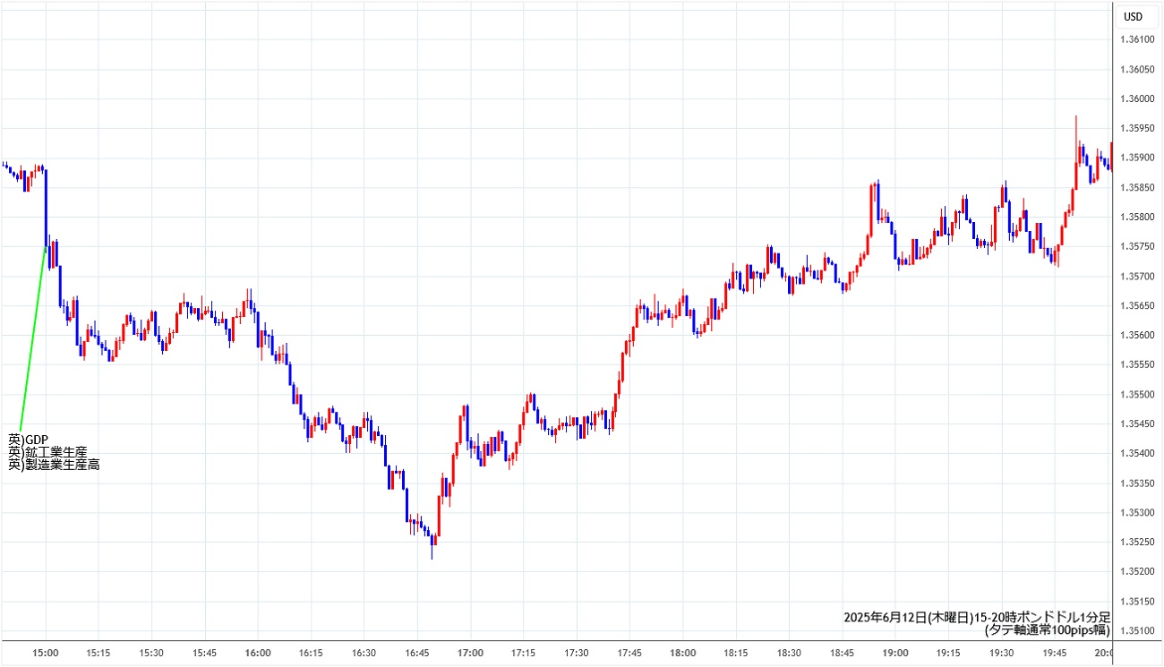Click the 1.35850 price axis label

1139,187
